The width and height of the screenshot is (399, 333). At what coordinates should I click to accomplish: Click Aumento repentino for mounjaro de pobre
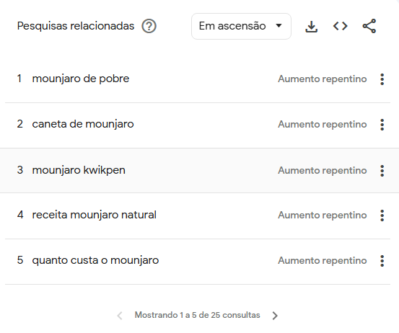point(322,79)
